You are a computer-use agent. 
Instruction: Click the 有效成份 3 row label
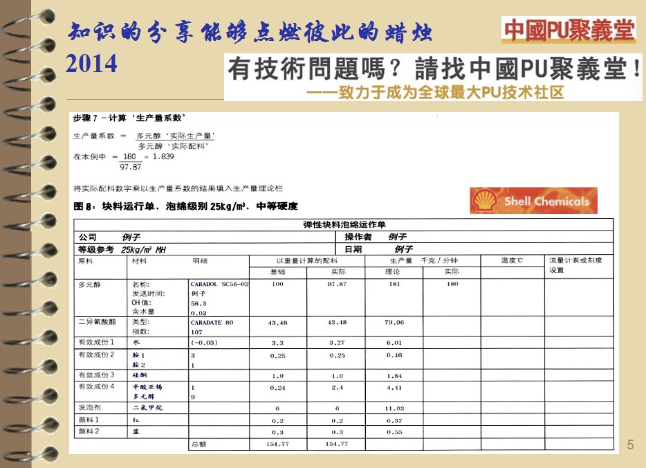(x=96, y=375)
